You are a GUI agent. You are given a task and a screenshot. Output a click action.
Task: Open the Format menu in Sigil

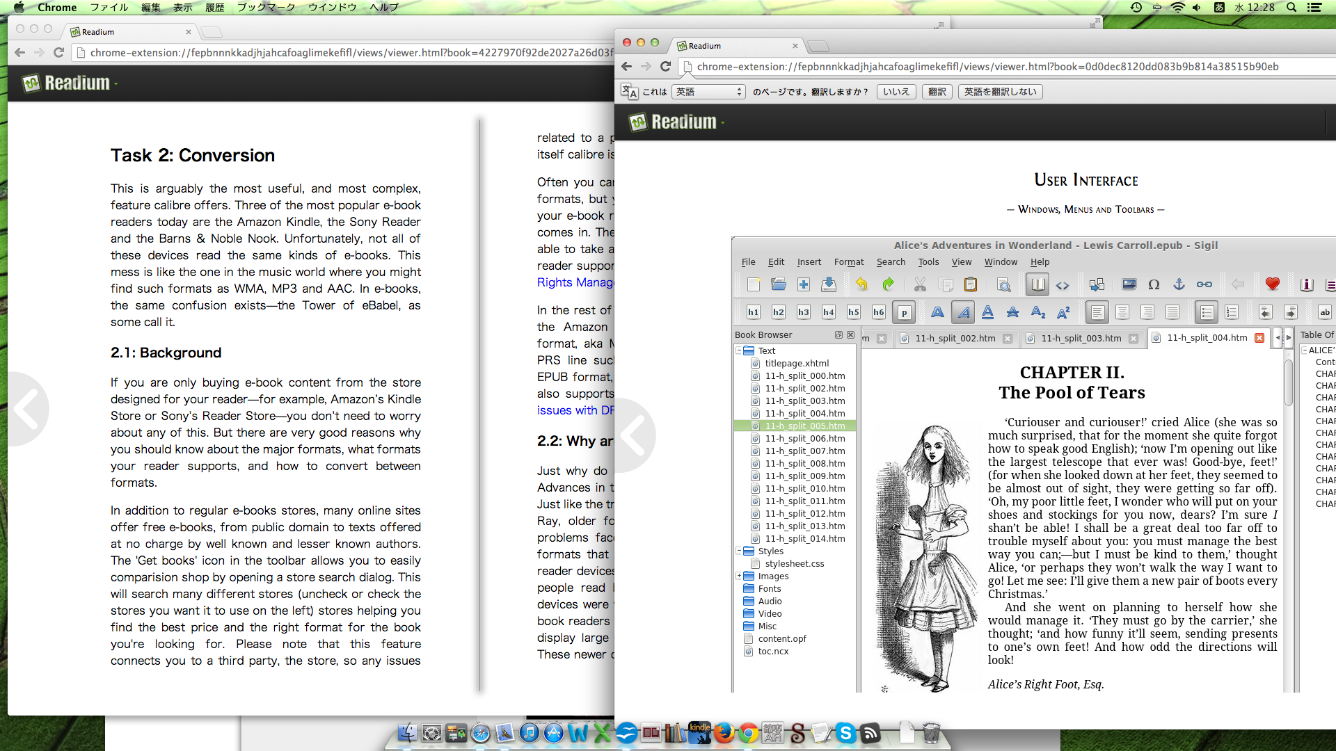coord(847,261)
